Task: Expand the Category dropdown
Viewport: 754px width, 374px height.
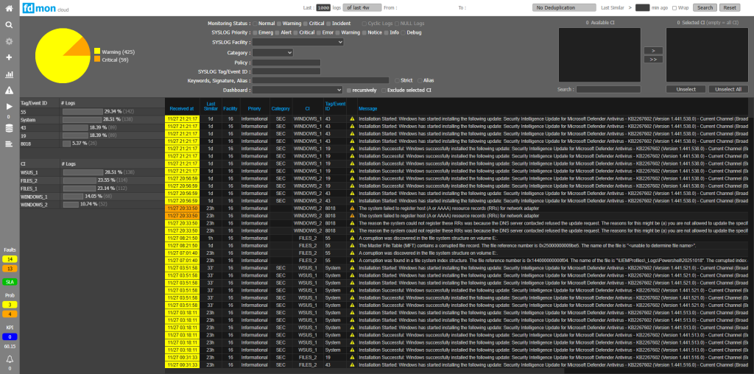Action: pyautogui.click(x=272, y=53)
